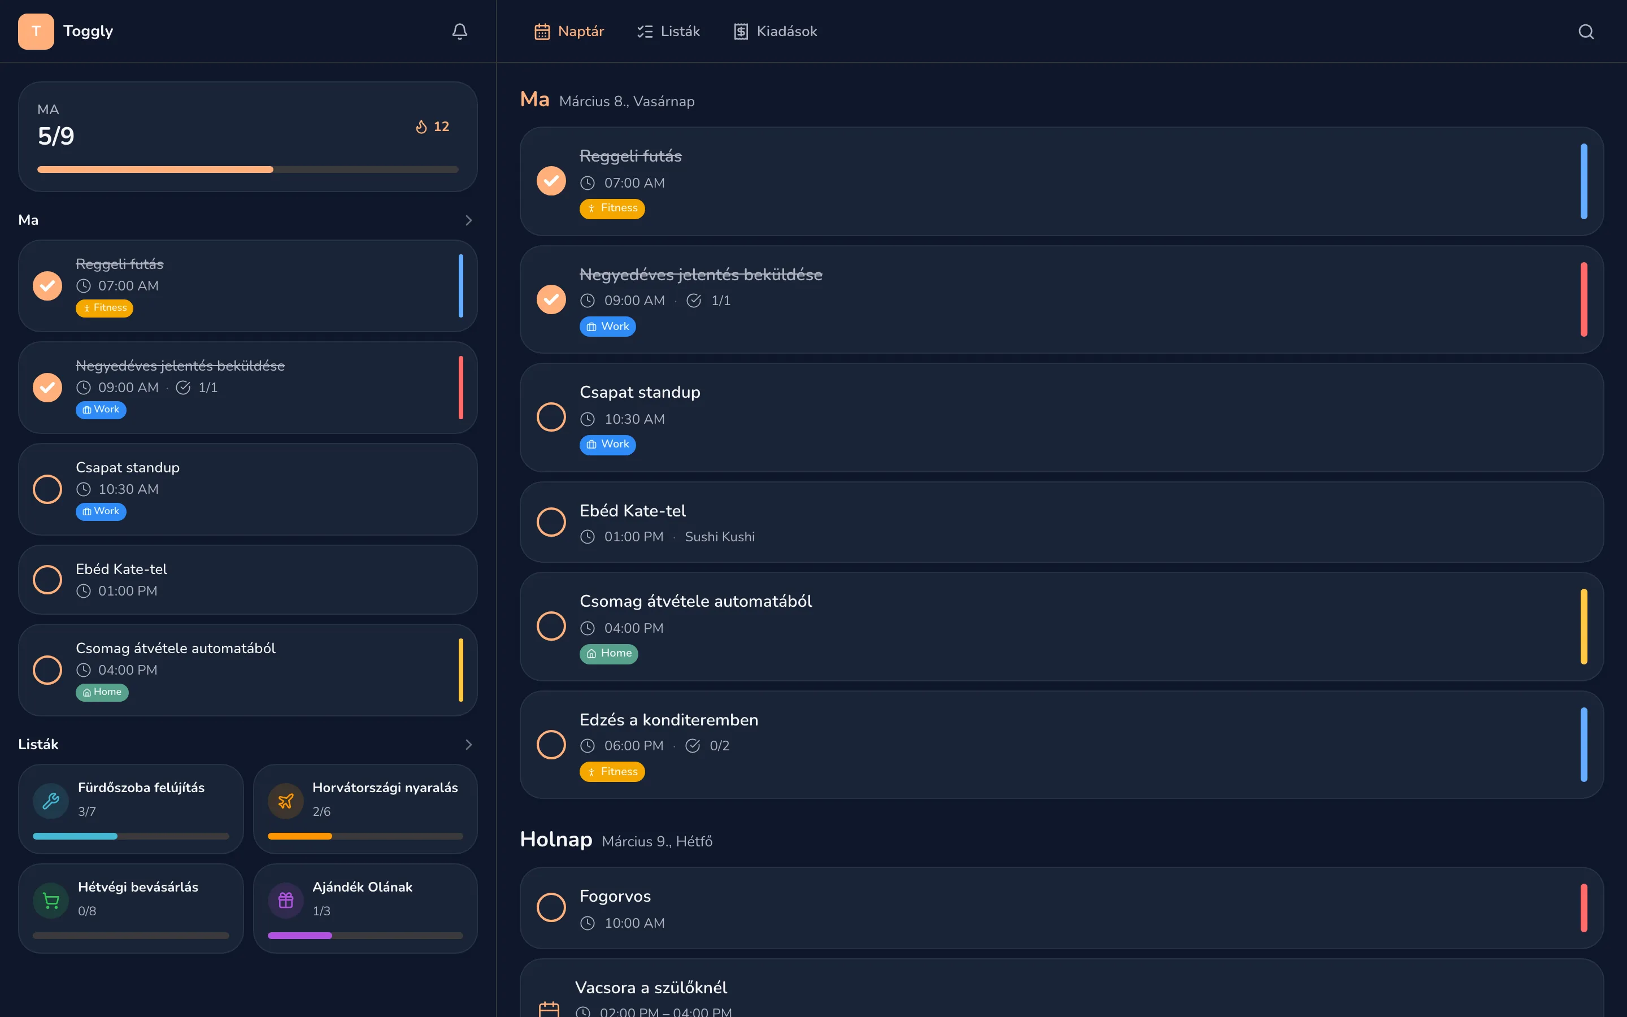Click the shopping cart icon on Hétvégi bevásárlás
The height and width of the screenshot is (1017, 1627).
click(x=51, y=900)
